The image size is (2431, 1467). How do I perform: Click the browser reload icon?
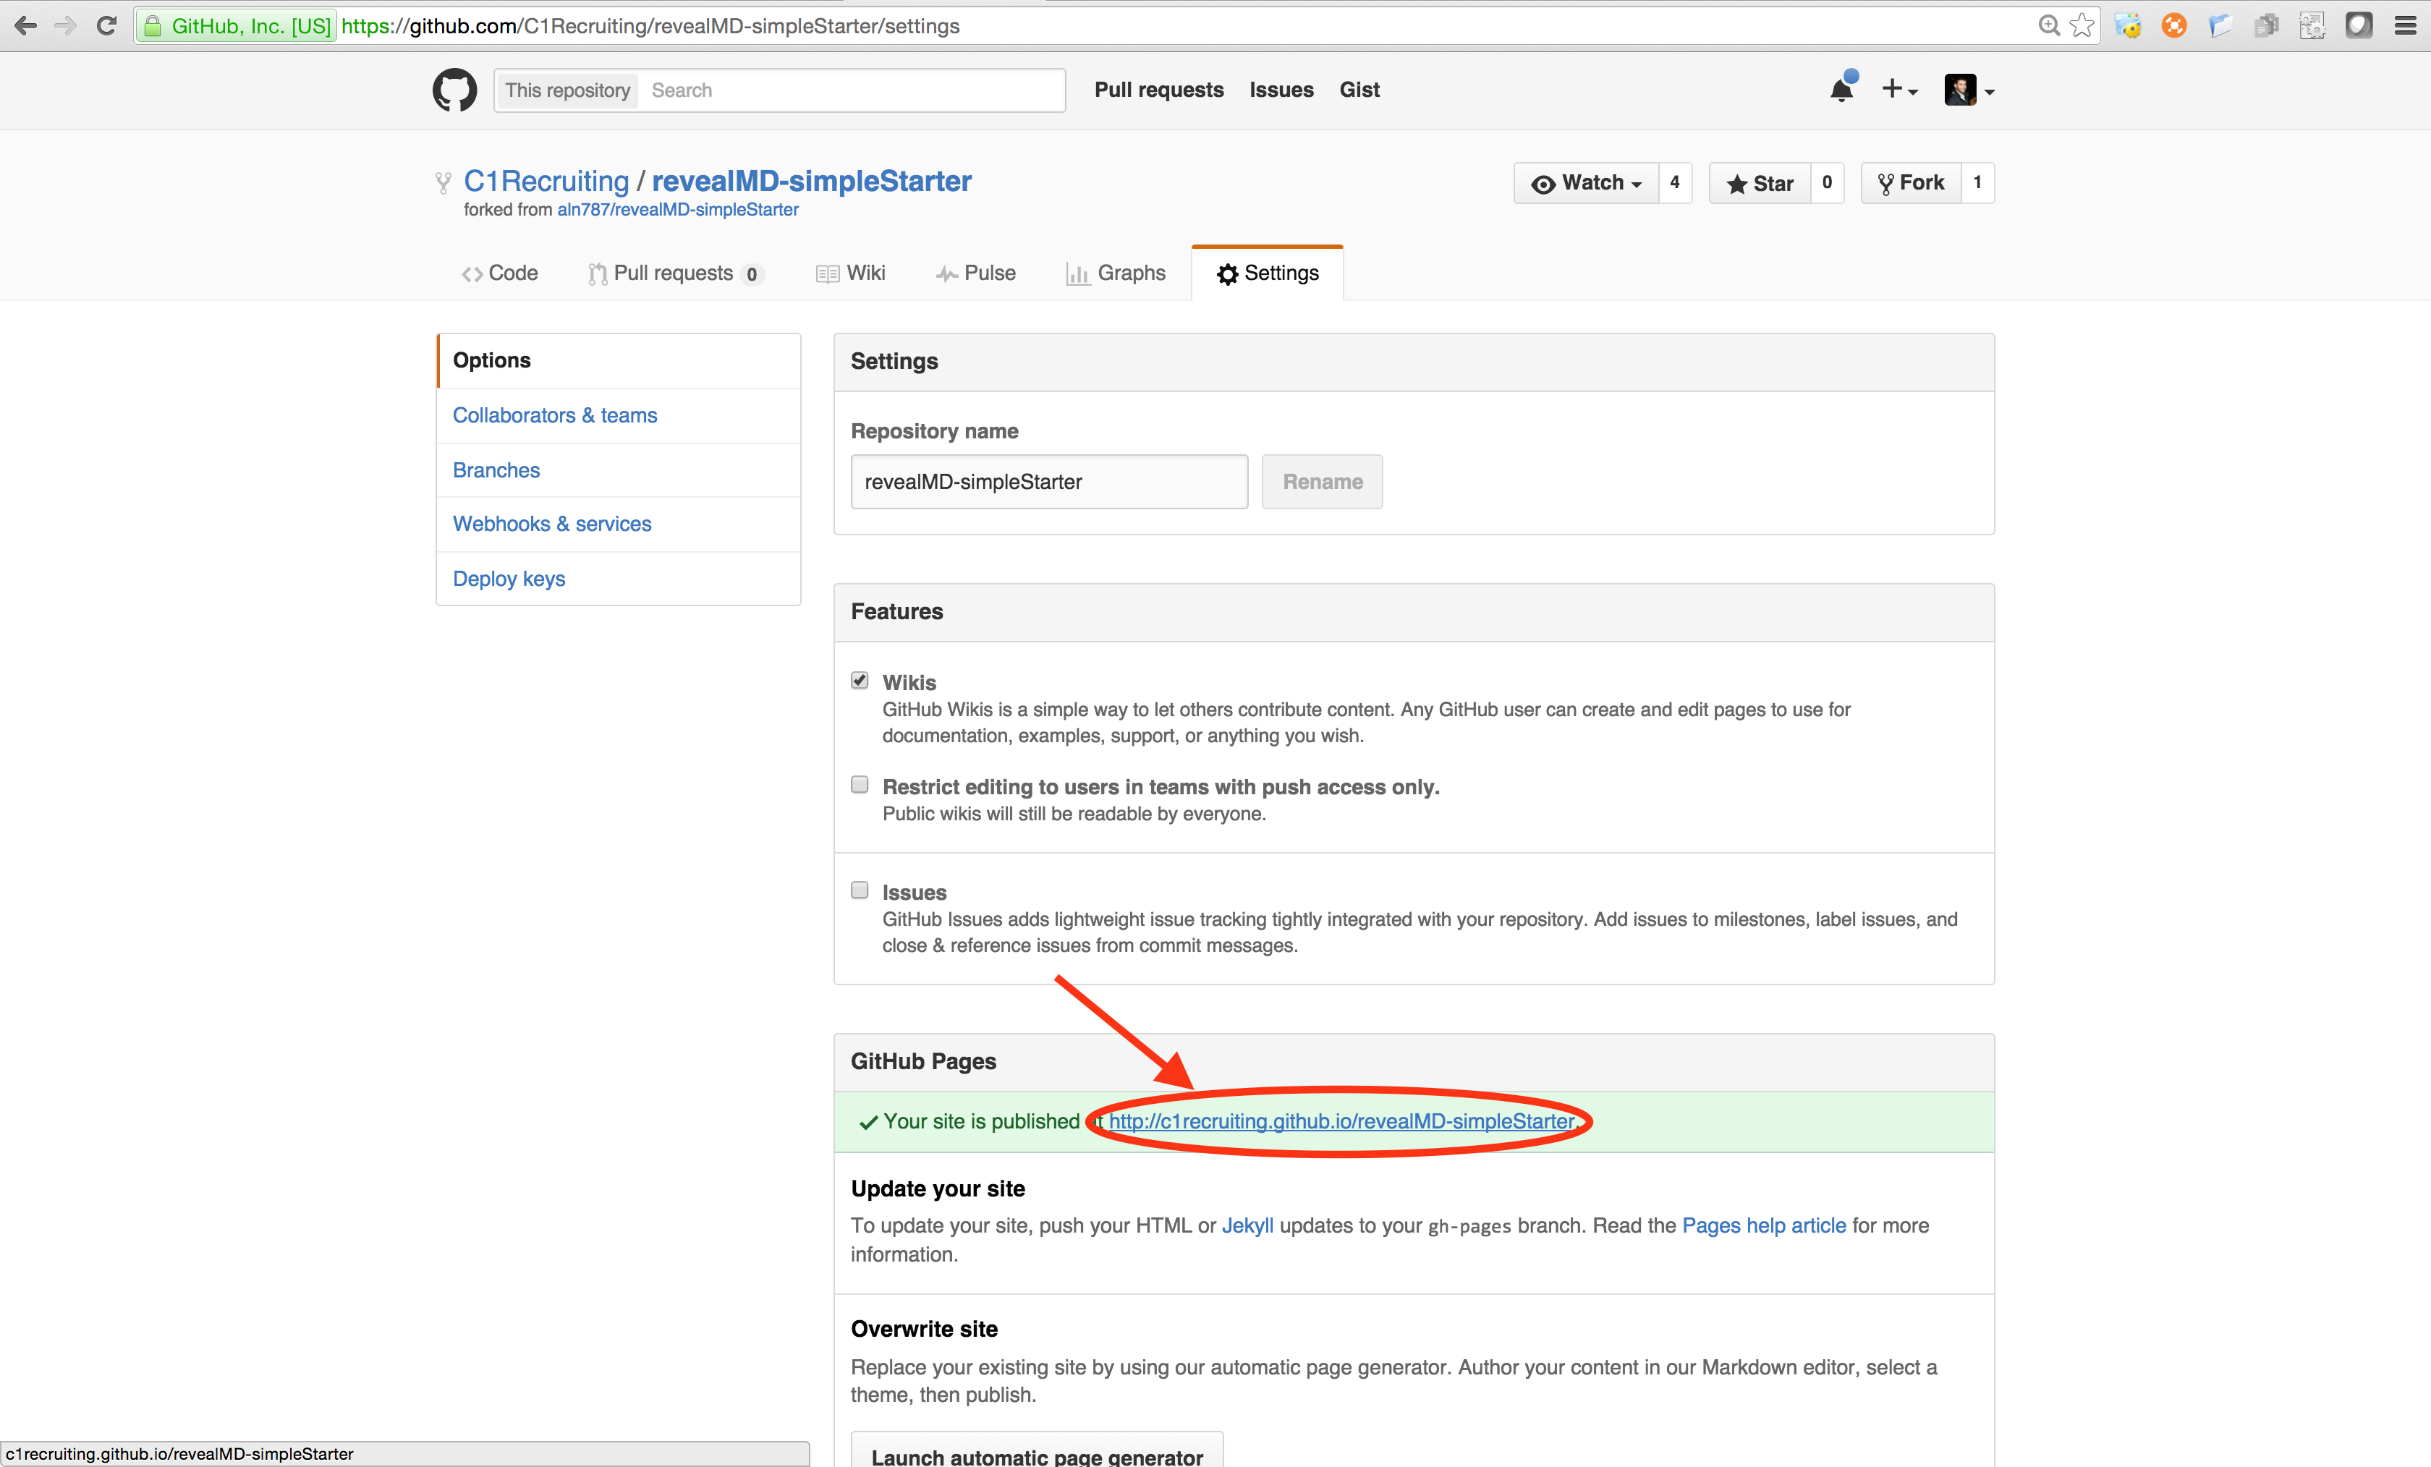click(x=106, y=25)
